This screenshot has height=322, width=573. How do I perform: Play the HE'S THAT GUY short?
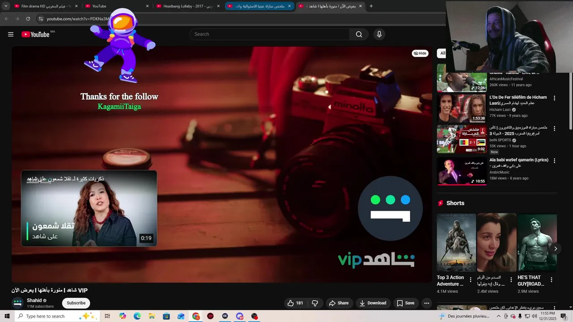537,242
